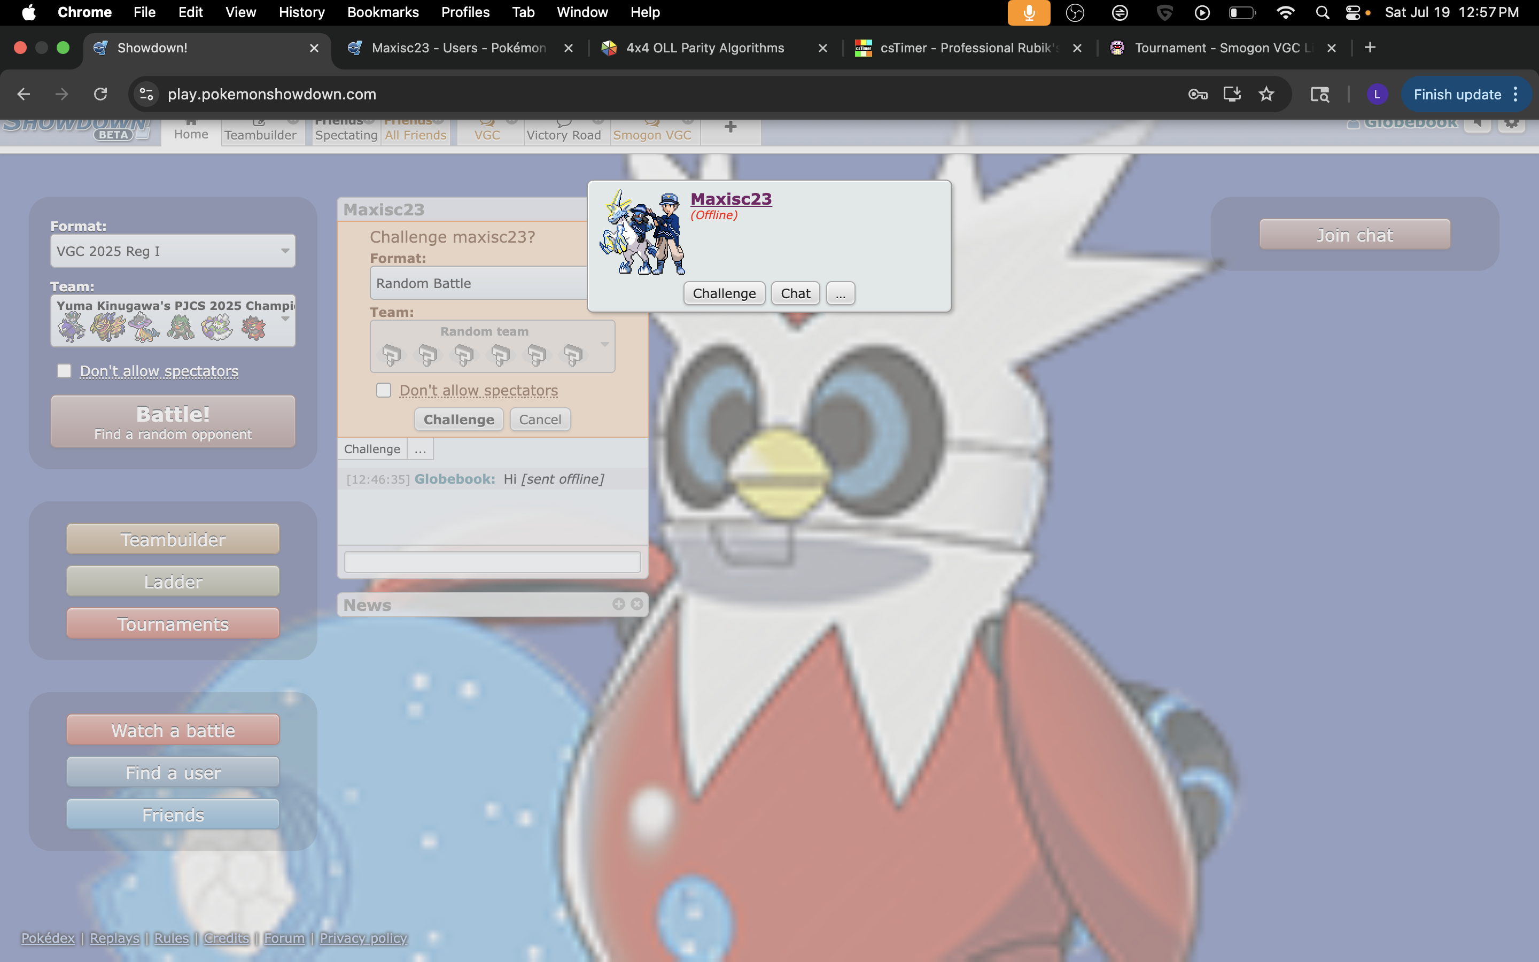
Task: Click Maxisc23's trainer avatar in popup
Action: click(x=643, y=232)
